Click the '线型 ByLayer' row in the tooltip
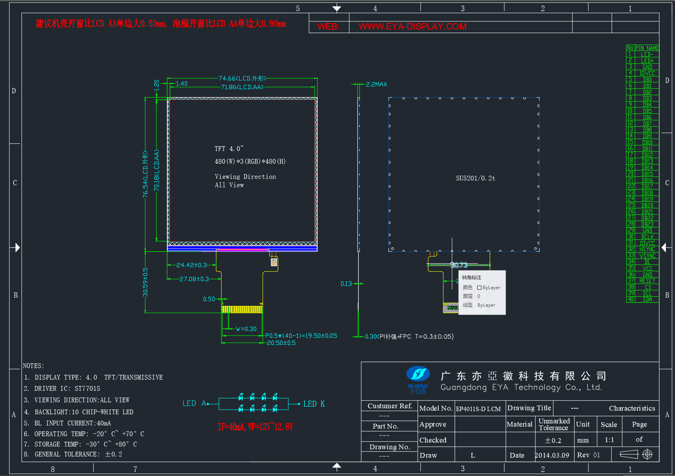Image resolution: width=675 pixels, height=476 pixels. (x=479, y=305)
